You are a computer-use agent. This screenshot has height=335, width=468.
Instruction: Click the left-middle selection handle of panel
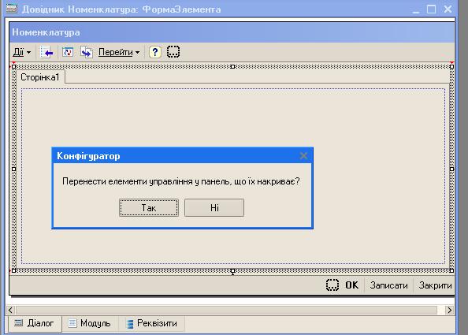tap(13, 169)
